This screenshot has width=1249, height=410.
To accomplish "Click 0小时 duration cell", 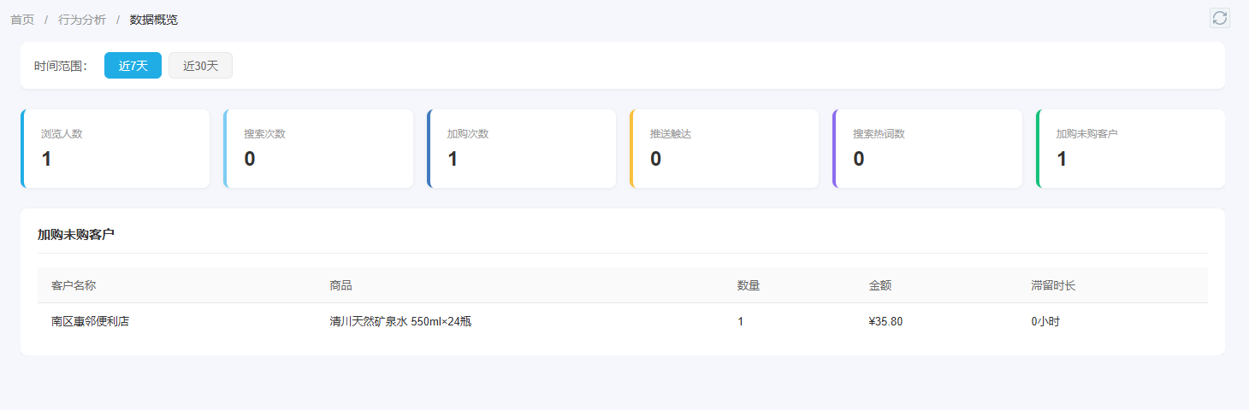I will click(x=1045, y=322).
